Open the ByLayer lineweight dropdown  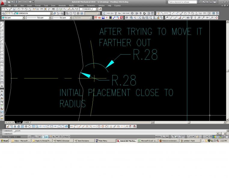coord(71,17)
